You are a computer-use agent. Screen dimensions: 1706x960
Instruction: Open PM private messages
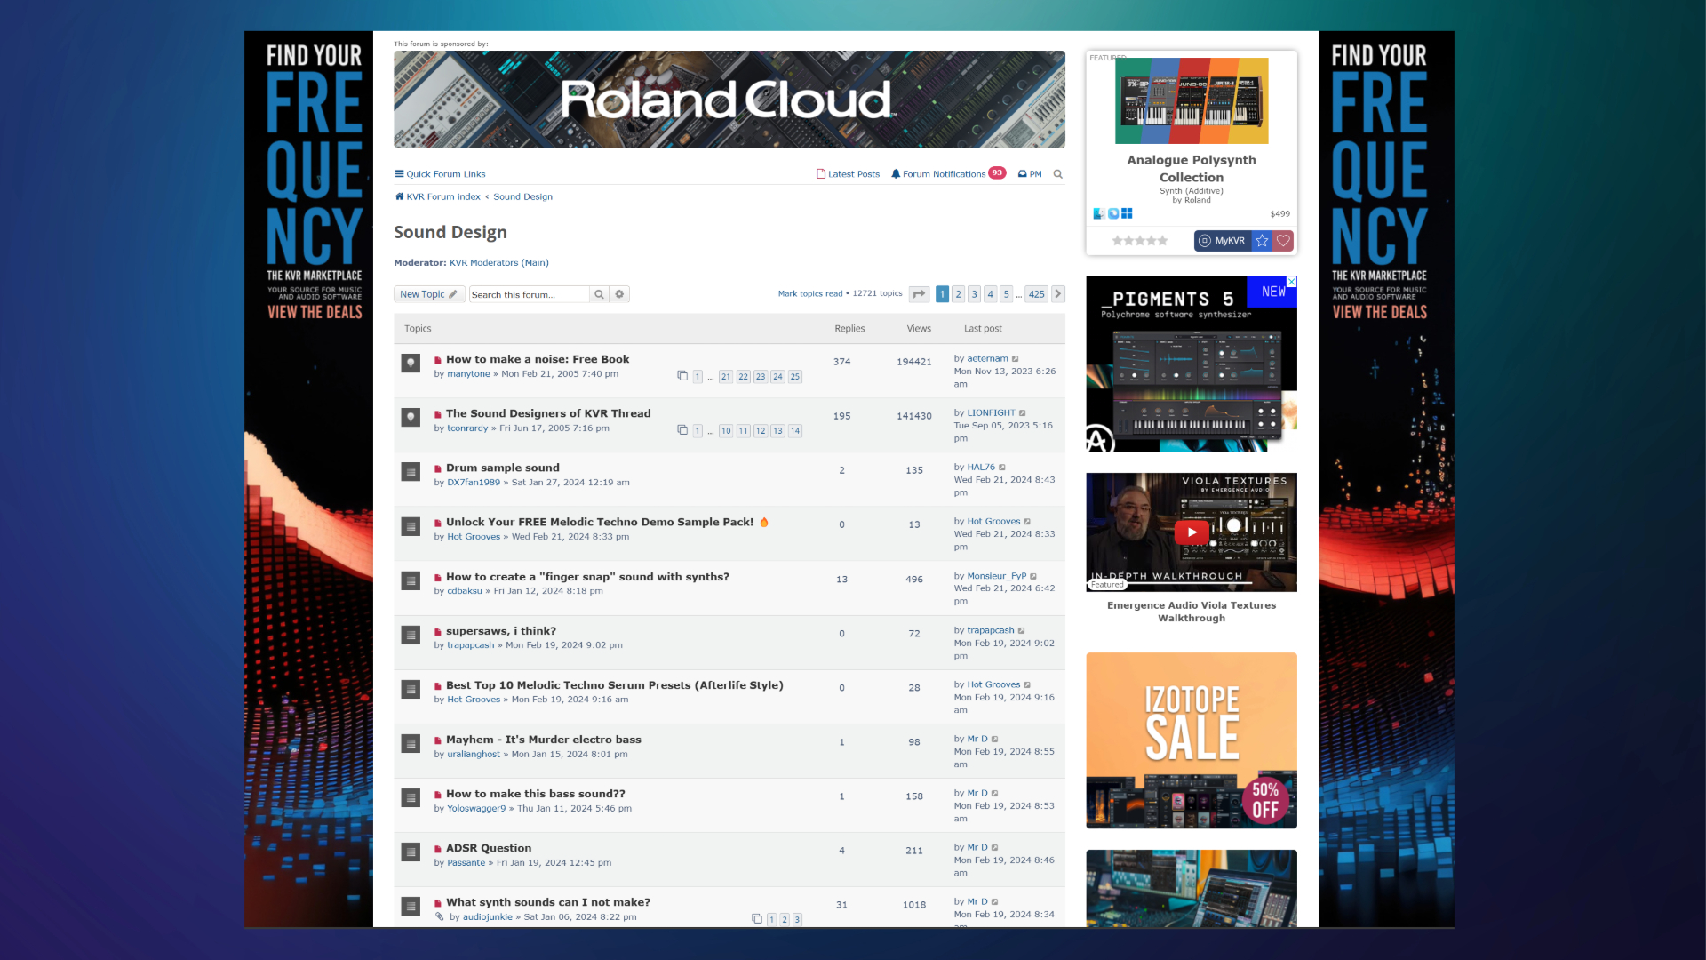click(1030, 174)
